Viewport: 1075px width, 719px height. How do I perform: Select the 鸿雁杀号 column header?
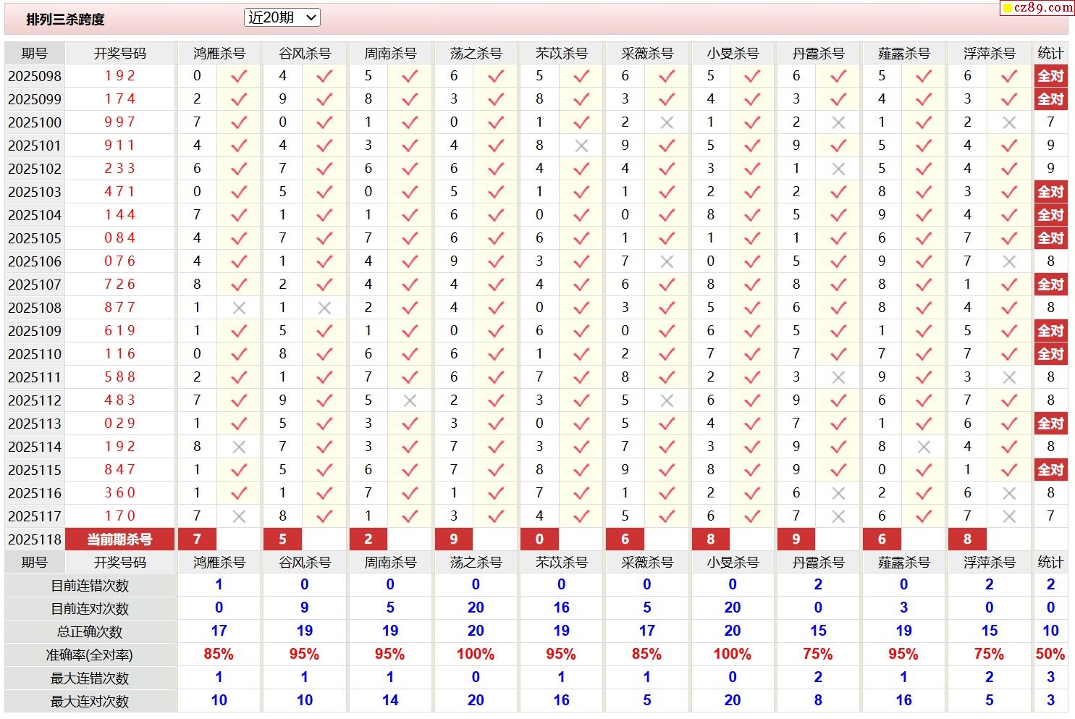[x=219, y=54]
